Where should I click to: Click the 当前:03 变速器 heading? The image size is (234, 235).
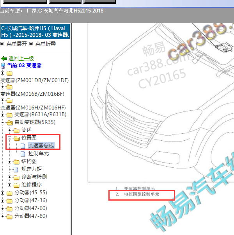click(24, 65)
